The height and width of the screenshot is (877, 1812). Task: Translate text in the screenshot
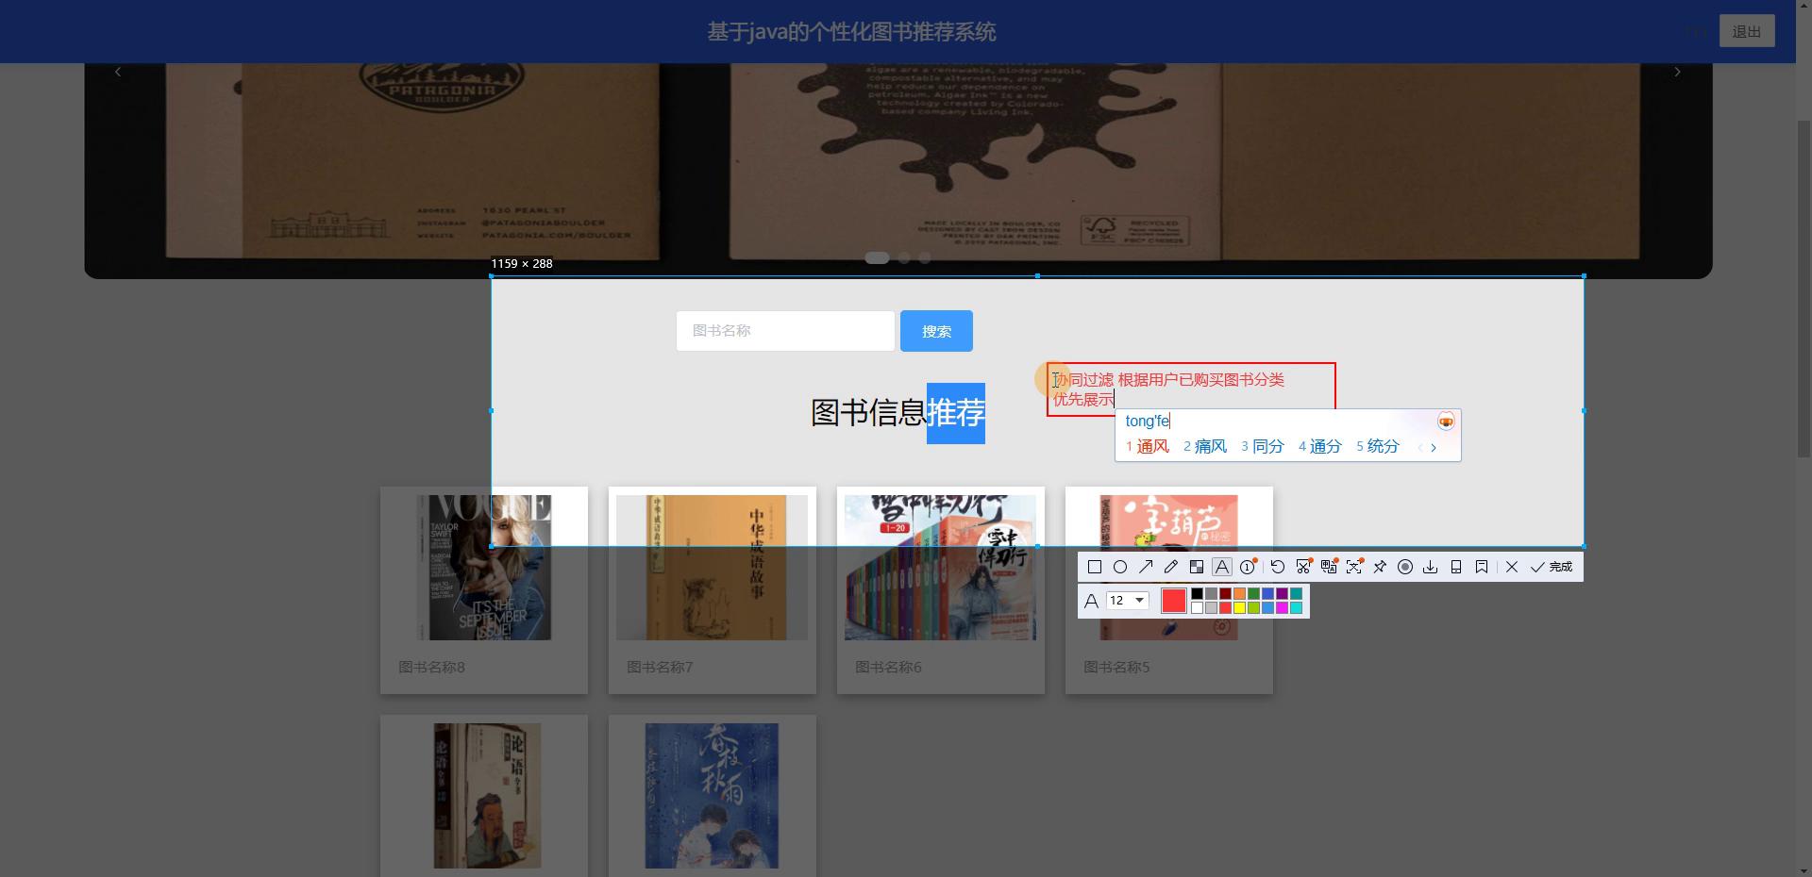[x=1329, y=567]
